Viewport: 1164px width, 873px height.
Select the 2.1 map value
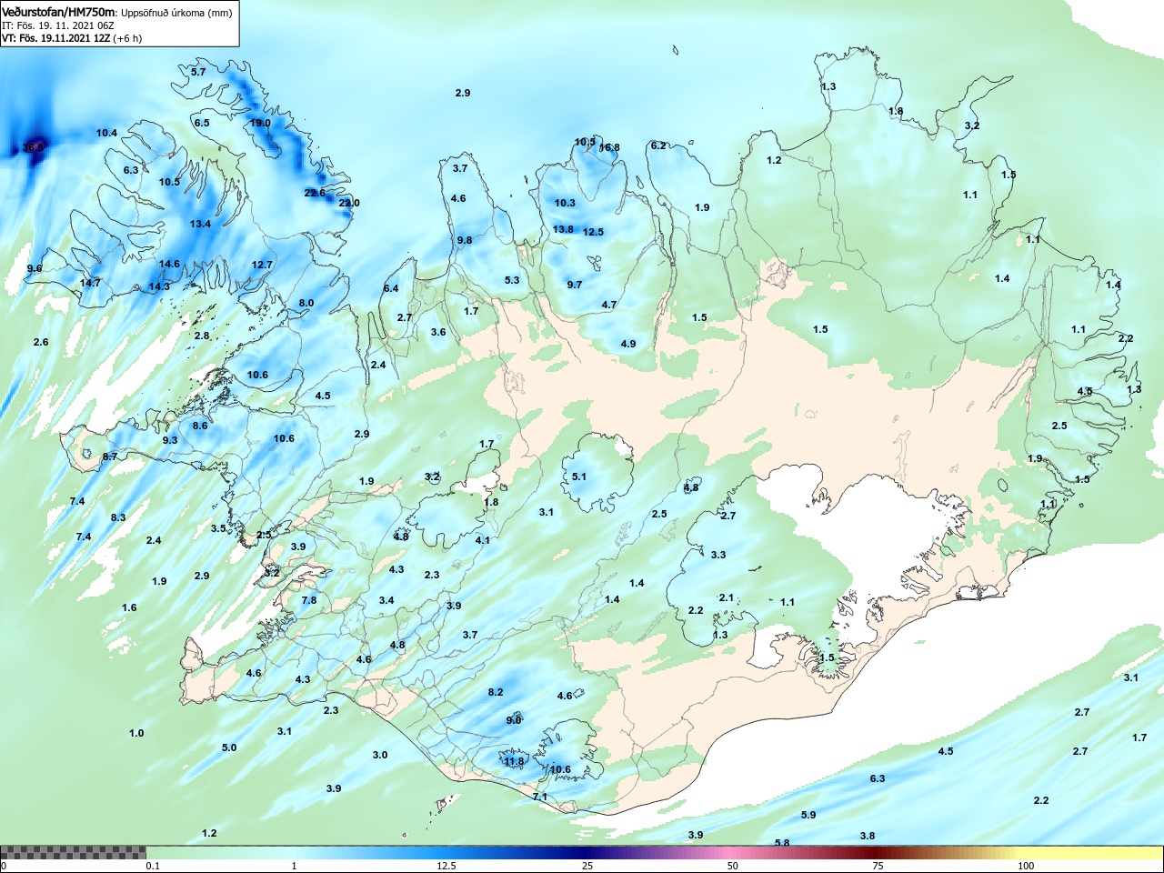[726, 597]
